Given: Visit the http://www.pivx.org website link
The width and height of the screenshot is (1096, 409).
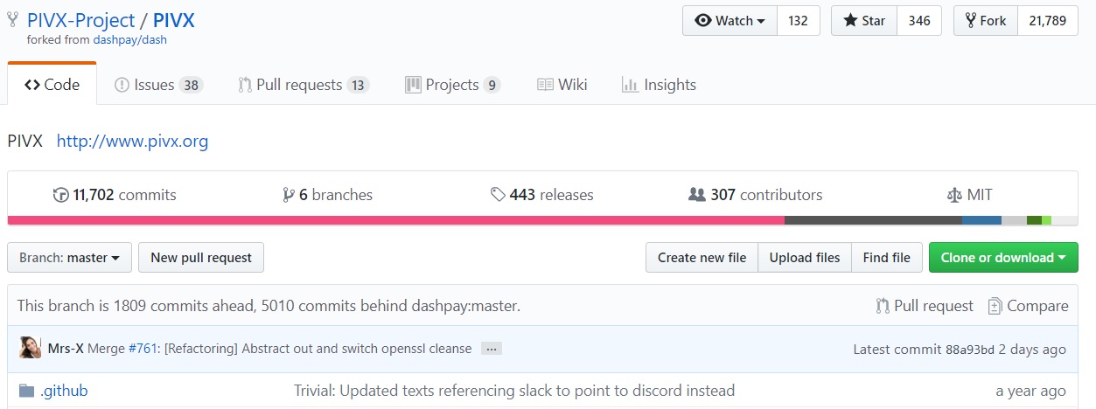Looking at the screenshot, I should tap(132, 141).
